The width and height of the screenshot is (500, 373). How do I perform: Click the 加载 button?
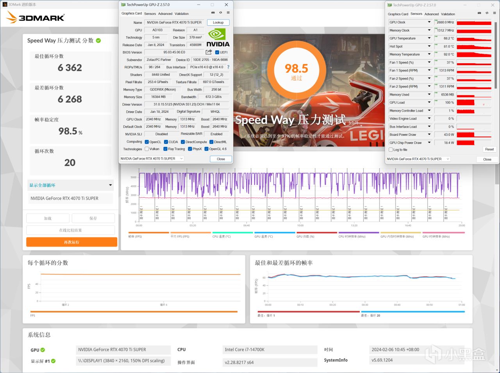tap(48, 218)
